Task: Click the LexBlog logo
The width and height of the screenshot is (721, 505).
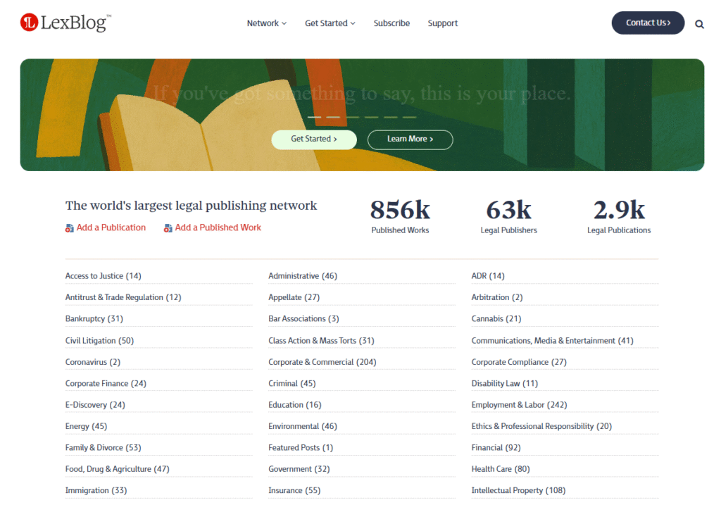Action: 65,23
